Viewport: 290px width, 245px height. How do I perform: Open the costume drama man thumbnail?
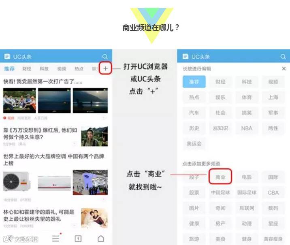pyautogui.click(x=94, y=136)
